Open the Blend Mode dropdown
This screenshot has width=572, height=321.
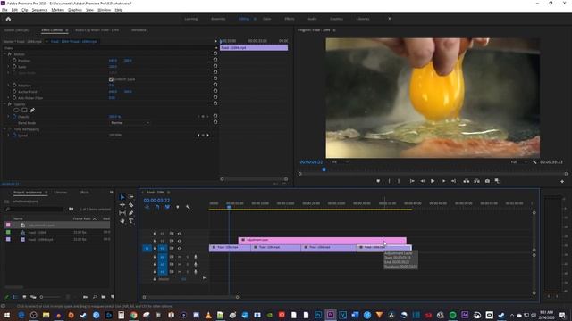(130, 123)
